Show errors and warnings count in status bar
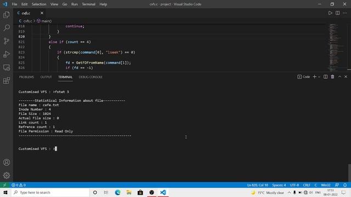The height and width of the screenshot is (197, 351). [19, 185]
